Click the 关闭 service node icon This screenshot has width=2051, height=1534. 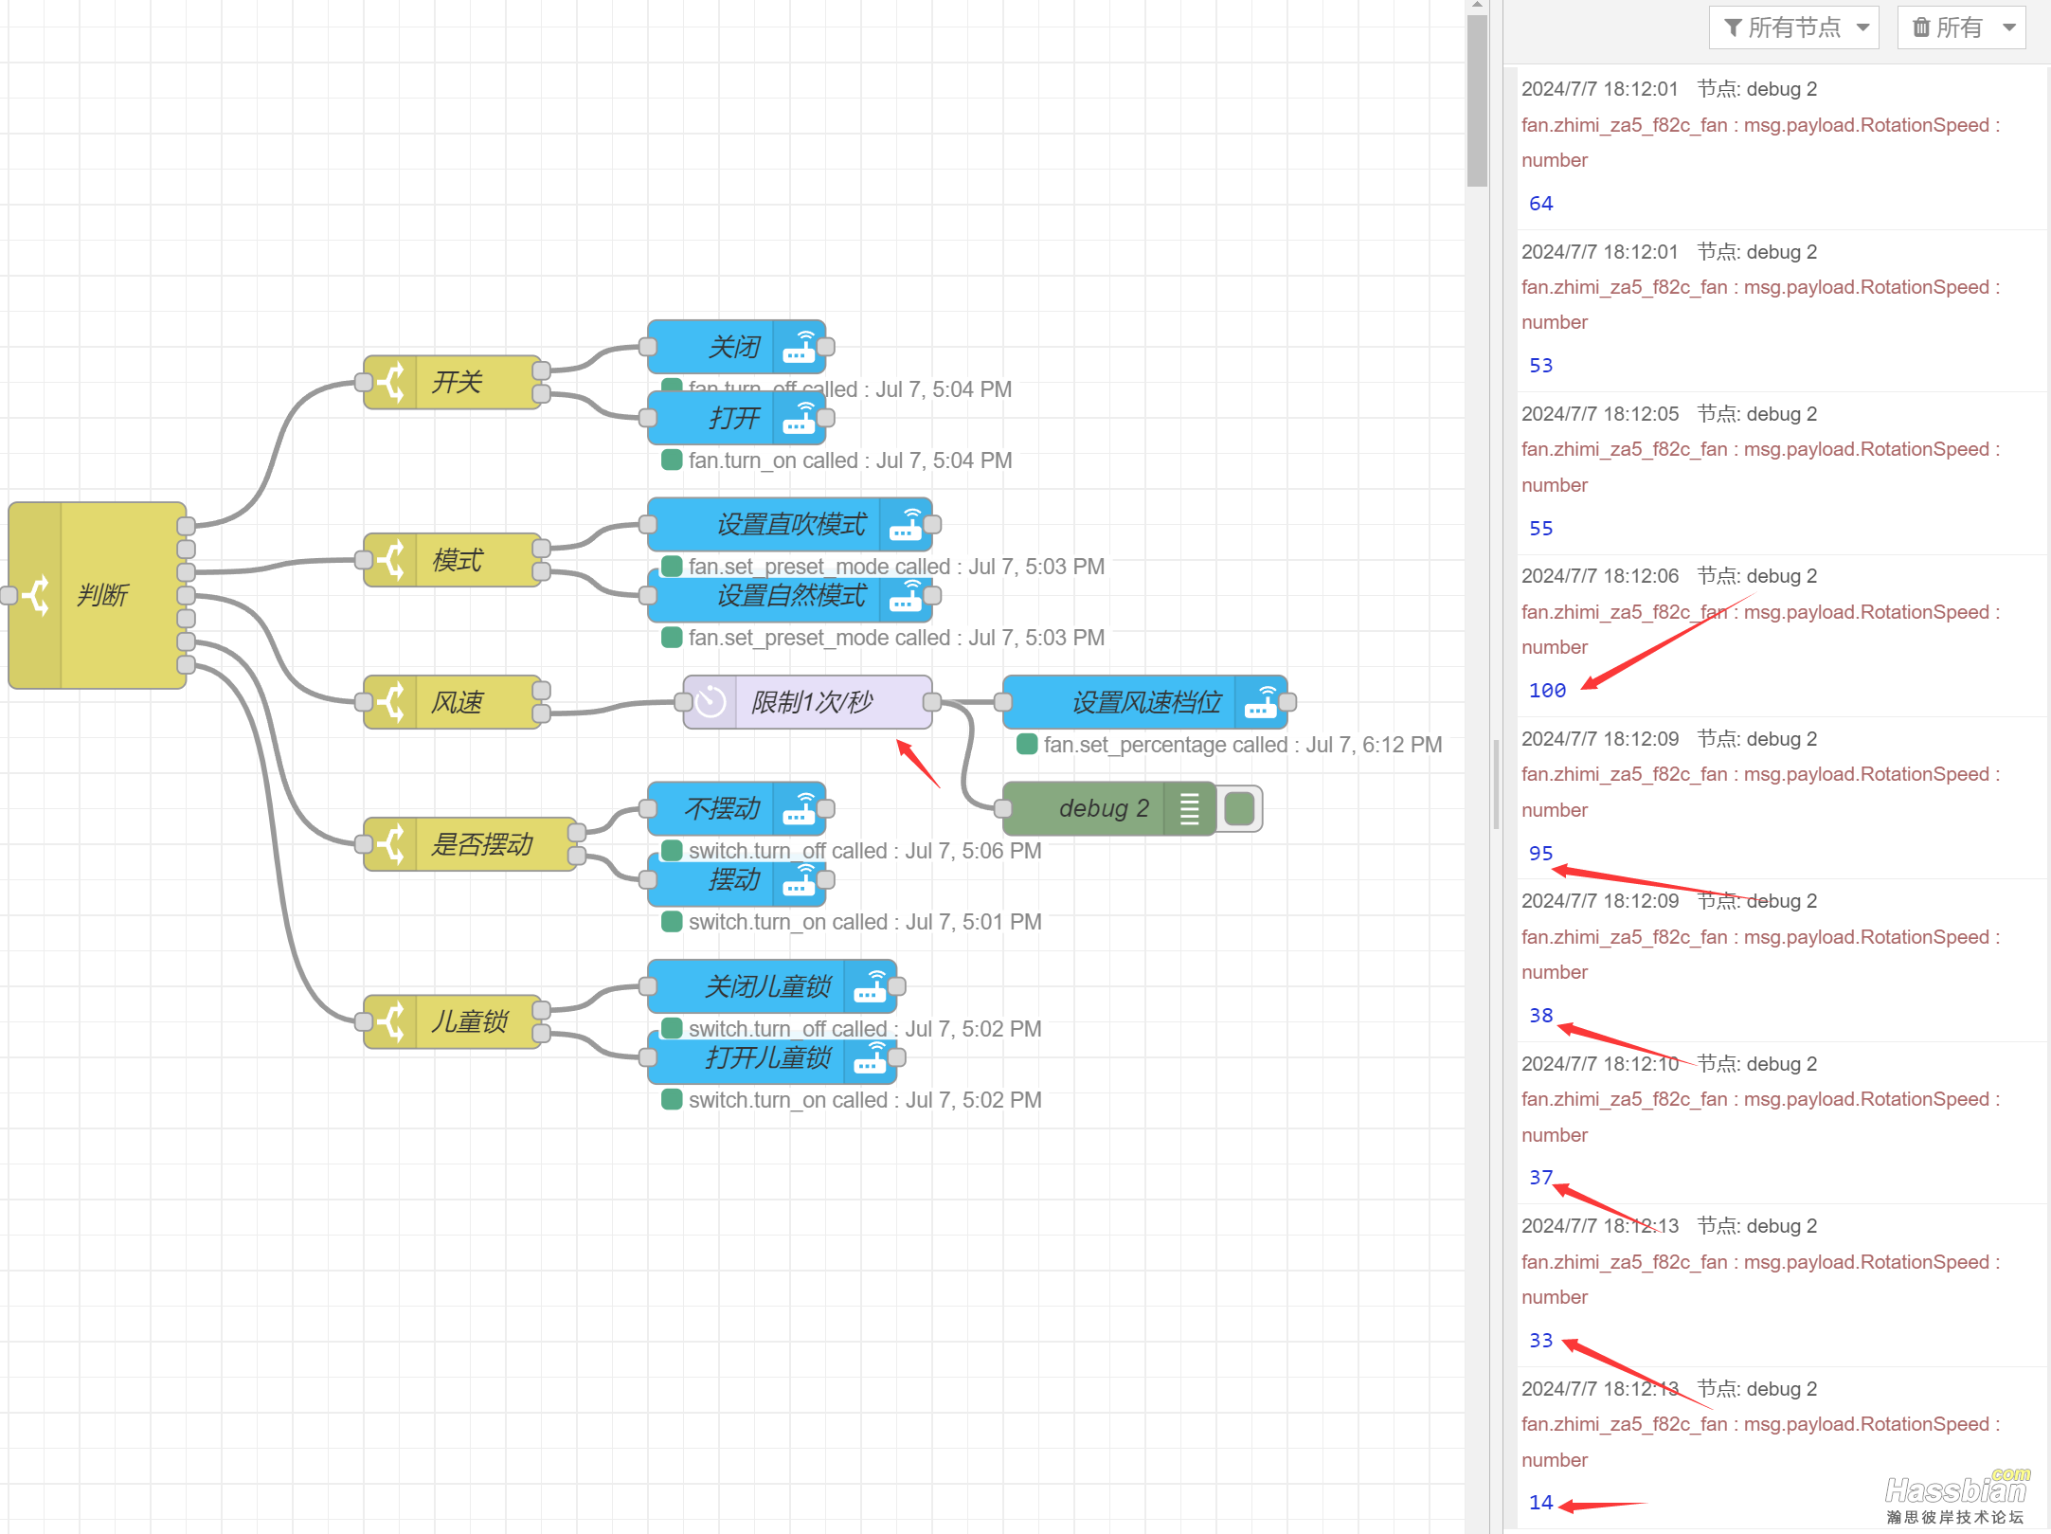pyautogui.click(x=799, y=347)
